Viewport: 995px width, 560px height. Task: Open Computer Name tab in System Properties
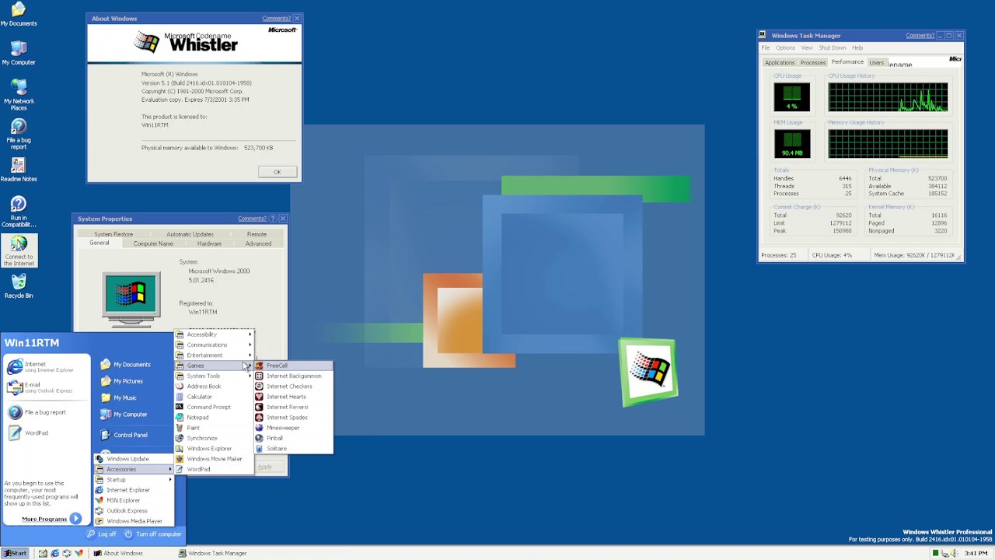(x=153, y=243)
